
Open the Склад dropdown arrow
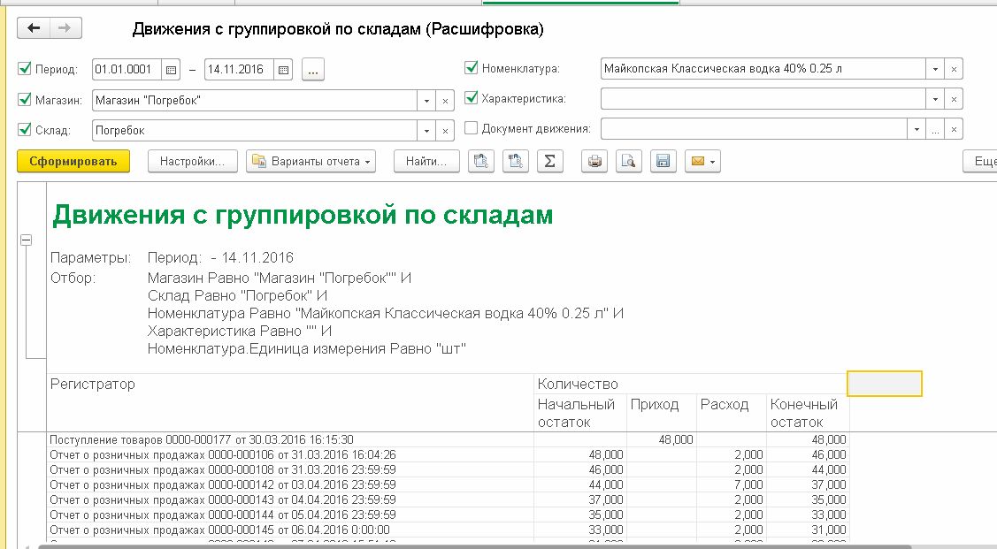click(427, 131)
